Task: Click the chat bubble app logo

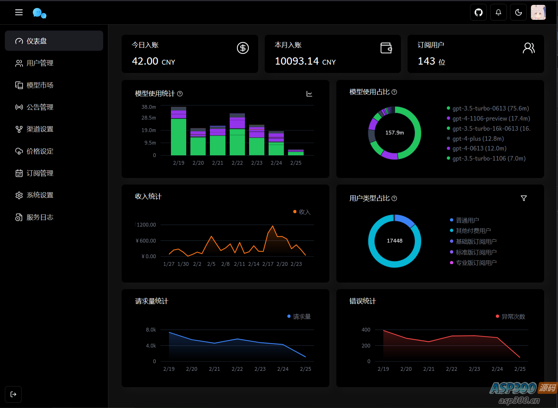Action: coord(39,13)
